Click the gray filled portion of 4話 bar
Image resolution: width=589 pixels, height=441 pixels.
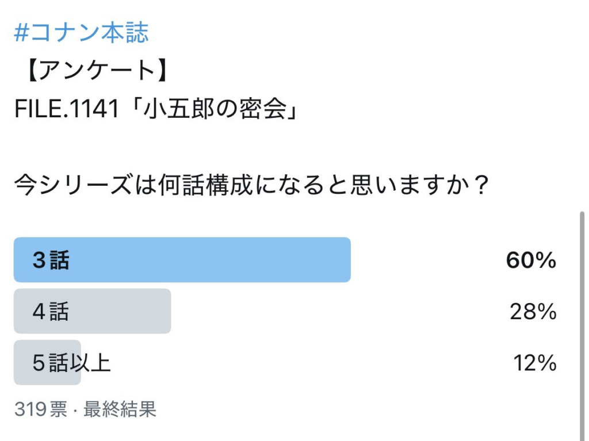tap(93, 311)
